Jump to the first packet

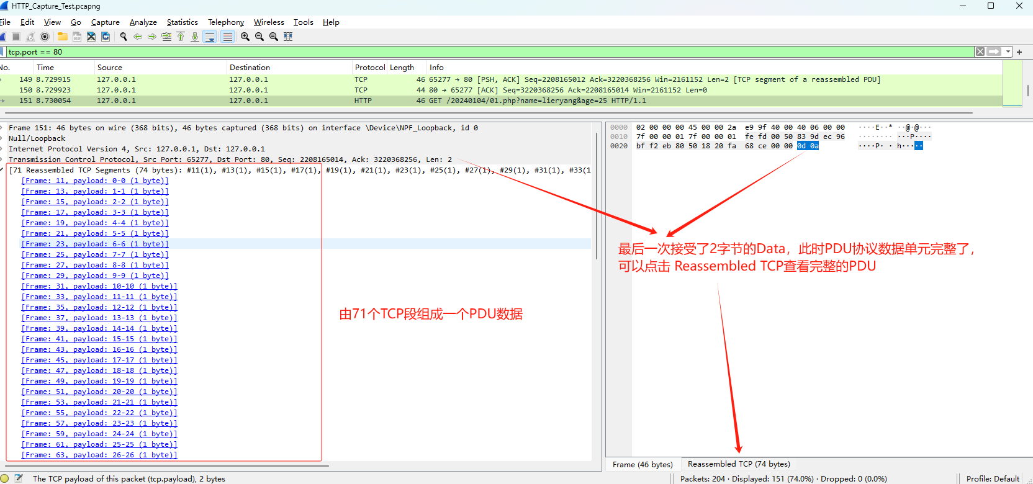click(181, 37)
